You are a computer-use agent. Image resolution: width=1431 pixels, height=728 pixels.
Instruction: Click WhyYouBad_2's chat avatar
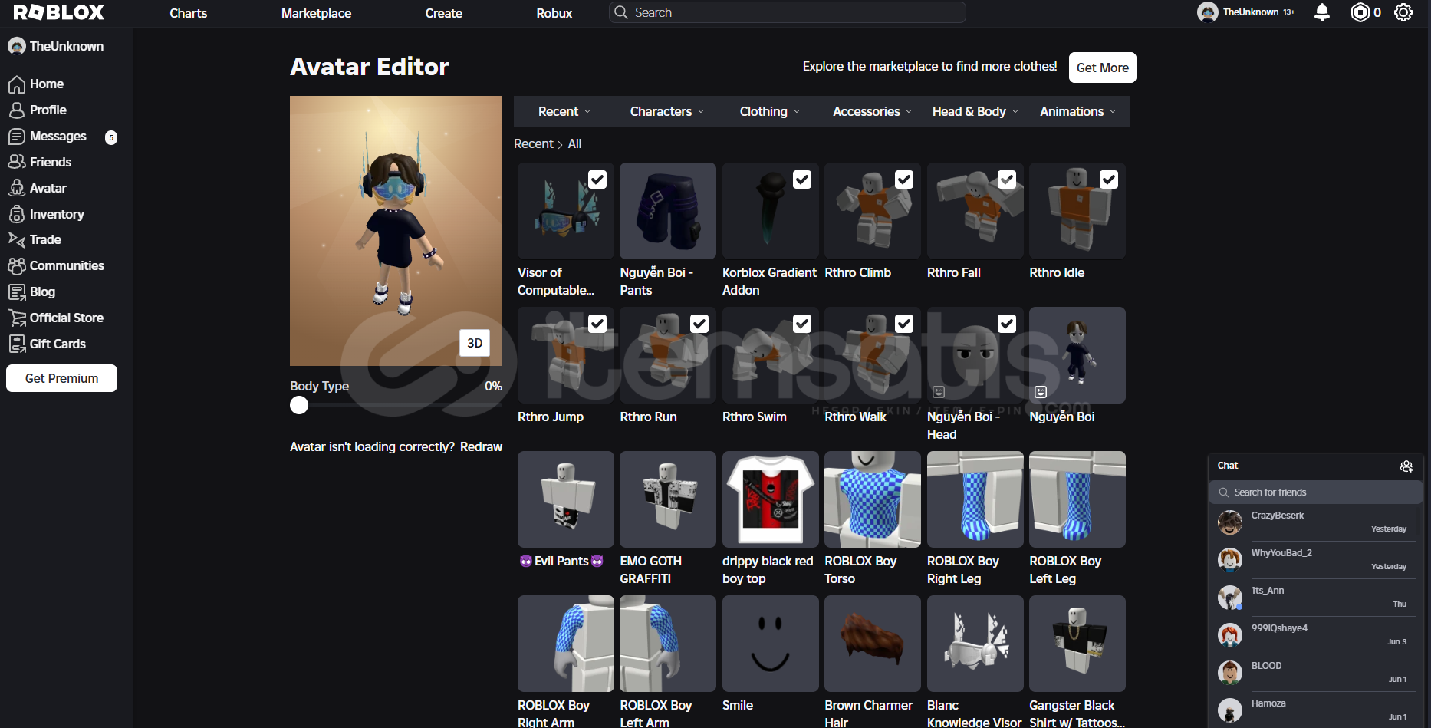click(x=1230, y=560)
